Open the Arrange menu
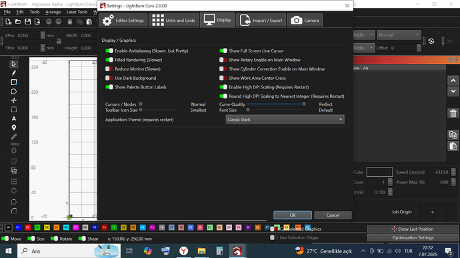Image resolution: width=460 pixels, height=258 pixels. 53,12
